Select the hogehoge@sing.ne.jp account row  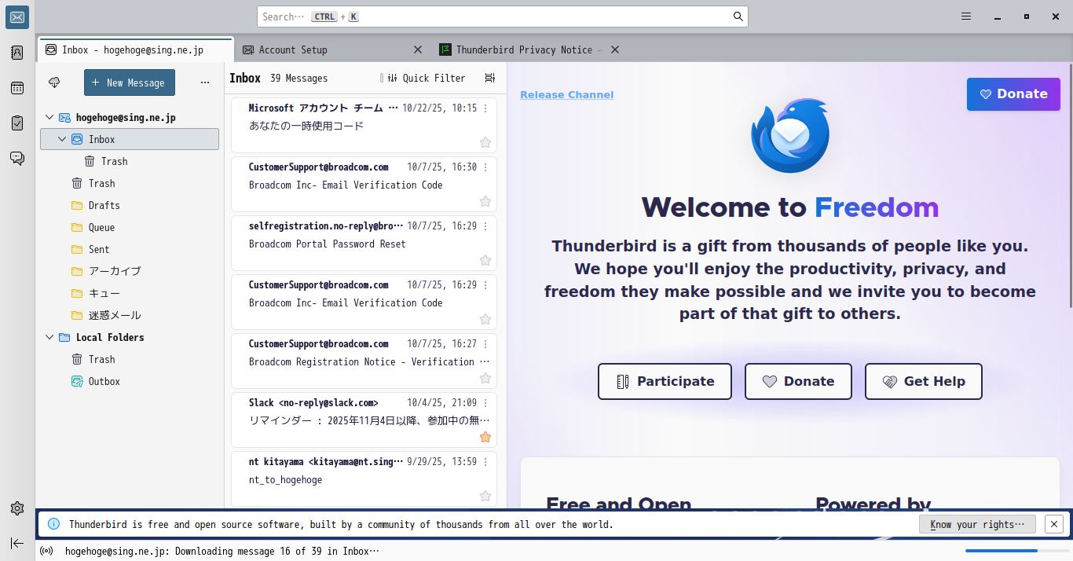pos(130,117)
